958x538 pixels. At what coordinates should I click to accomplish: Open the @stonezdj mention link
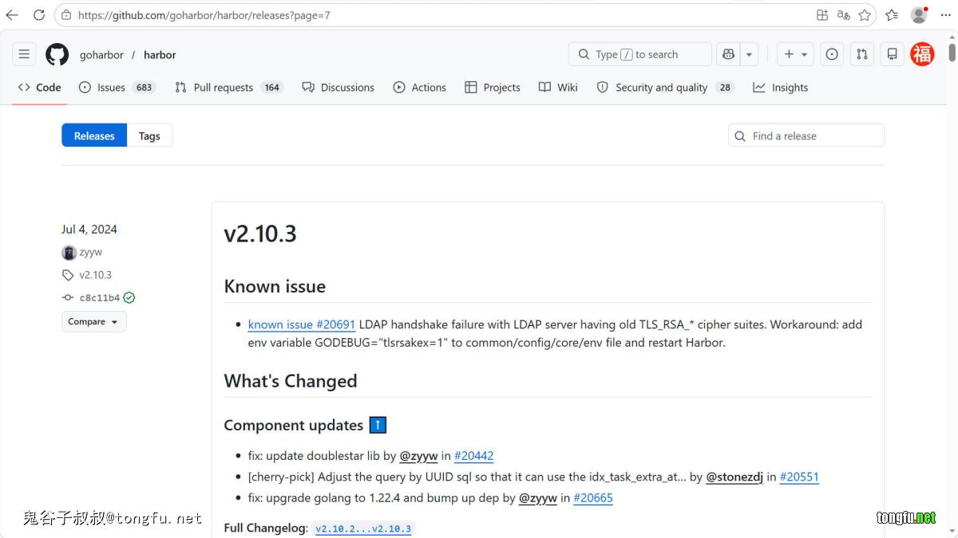tap(734, 477)
